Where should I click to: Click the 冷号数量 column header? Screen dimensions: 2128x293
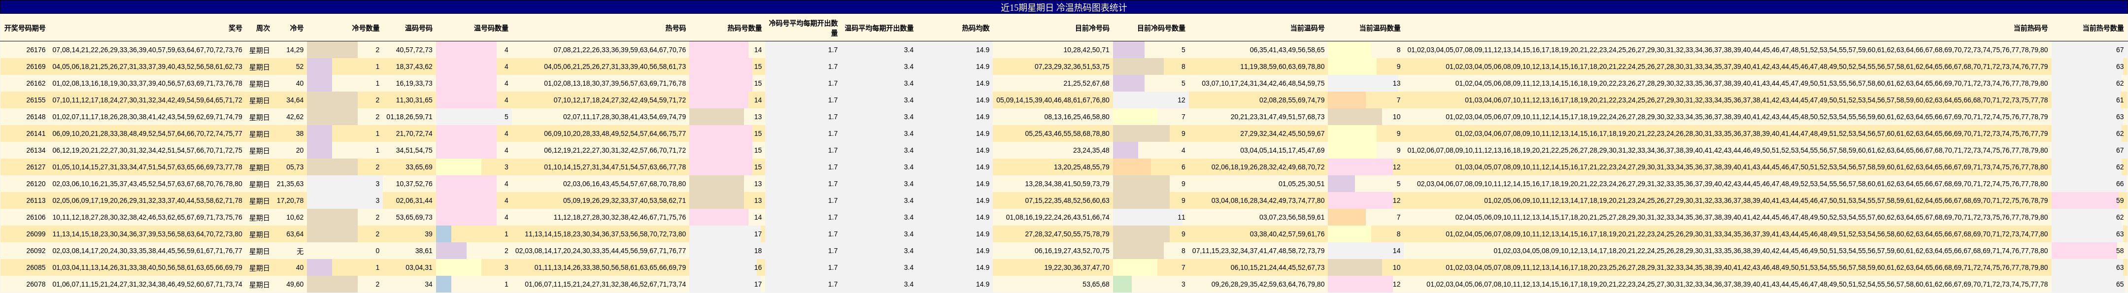point(366,28)
